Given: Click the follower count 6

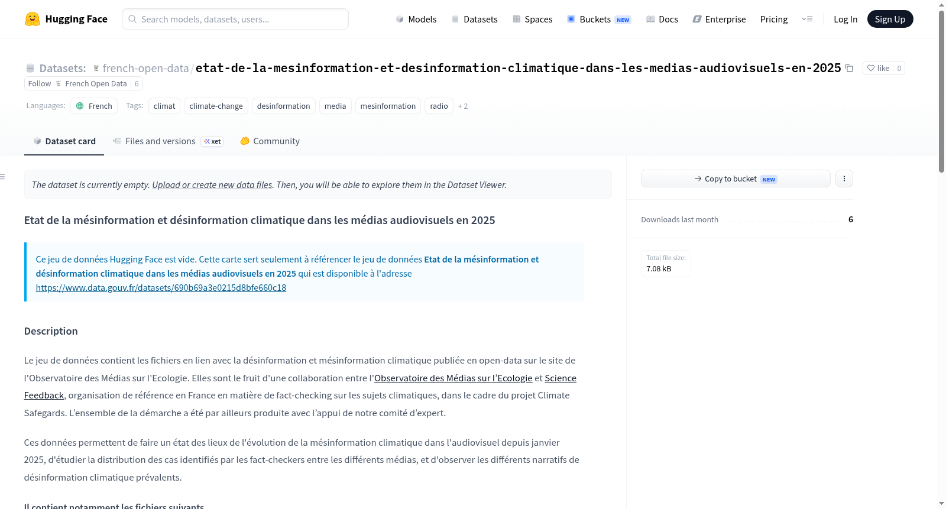Looking at the screenshot, I should [x=137, y=83].
